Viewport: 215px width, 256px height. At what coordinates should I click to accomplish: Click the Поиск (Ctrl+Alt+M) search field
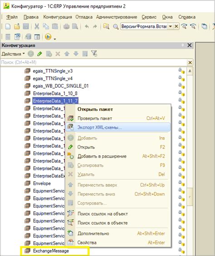(94, 62)
